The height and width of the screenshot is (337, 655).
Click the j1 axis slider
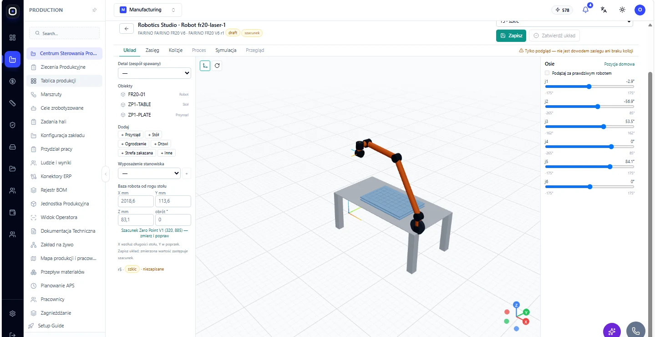(589, 87)
